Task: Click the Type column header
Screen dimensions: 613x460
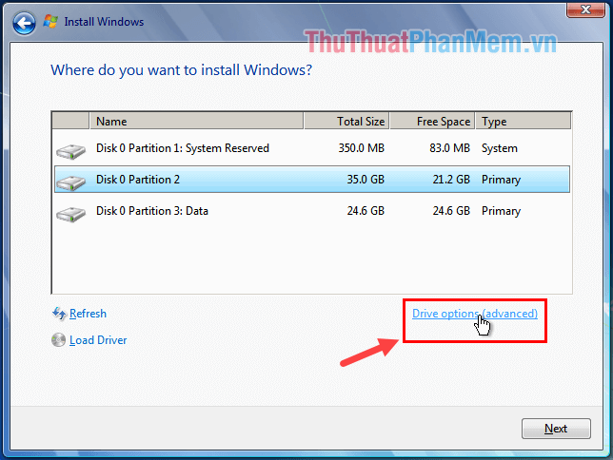Action: (524, 121)
